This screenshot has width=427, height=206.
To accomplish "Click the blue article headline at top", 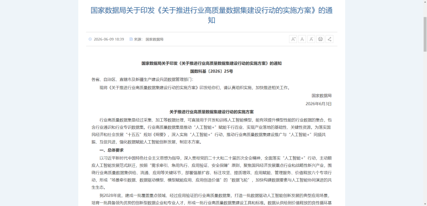I will click(212, 15).
